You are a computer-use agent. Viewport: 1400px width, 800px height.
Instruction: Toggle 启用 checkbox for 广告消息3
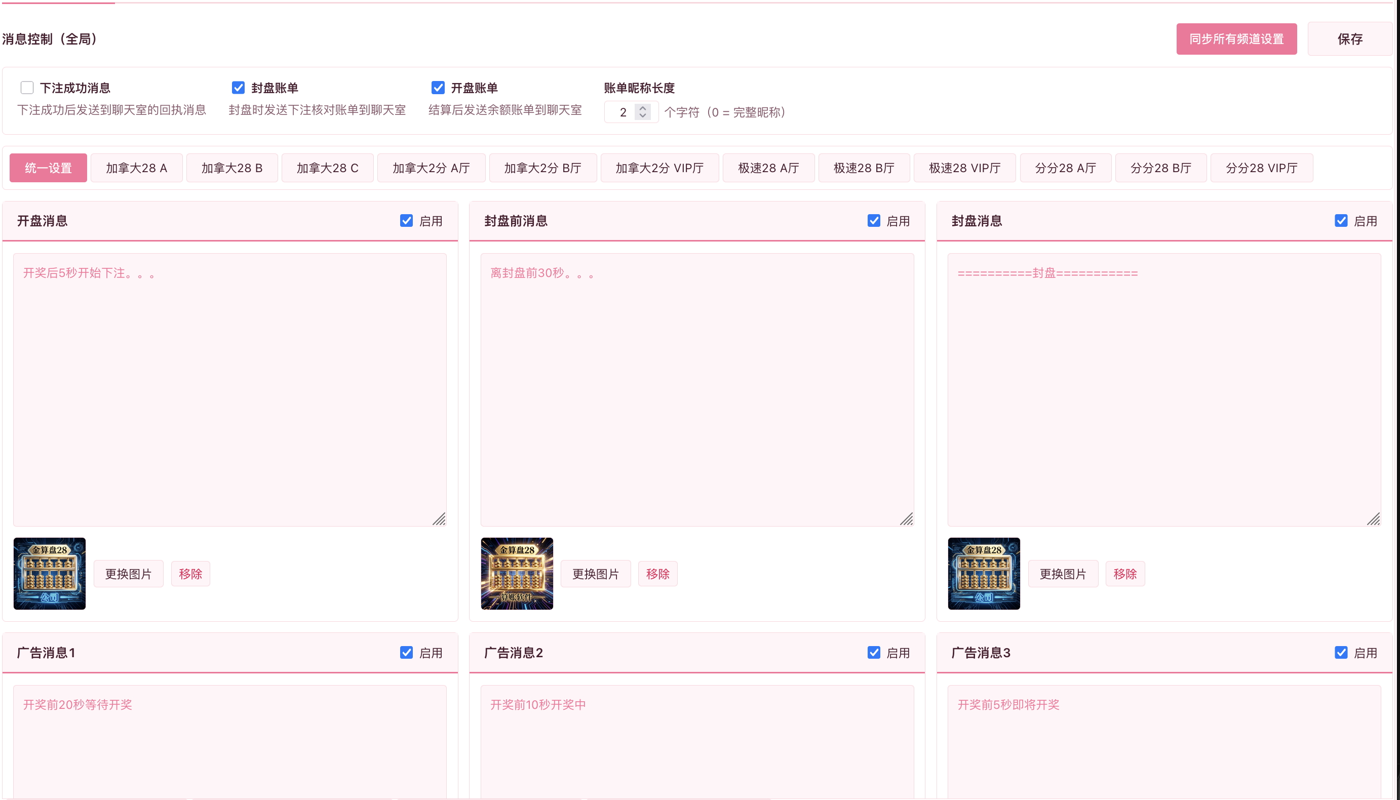click(1341, 653)
